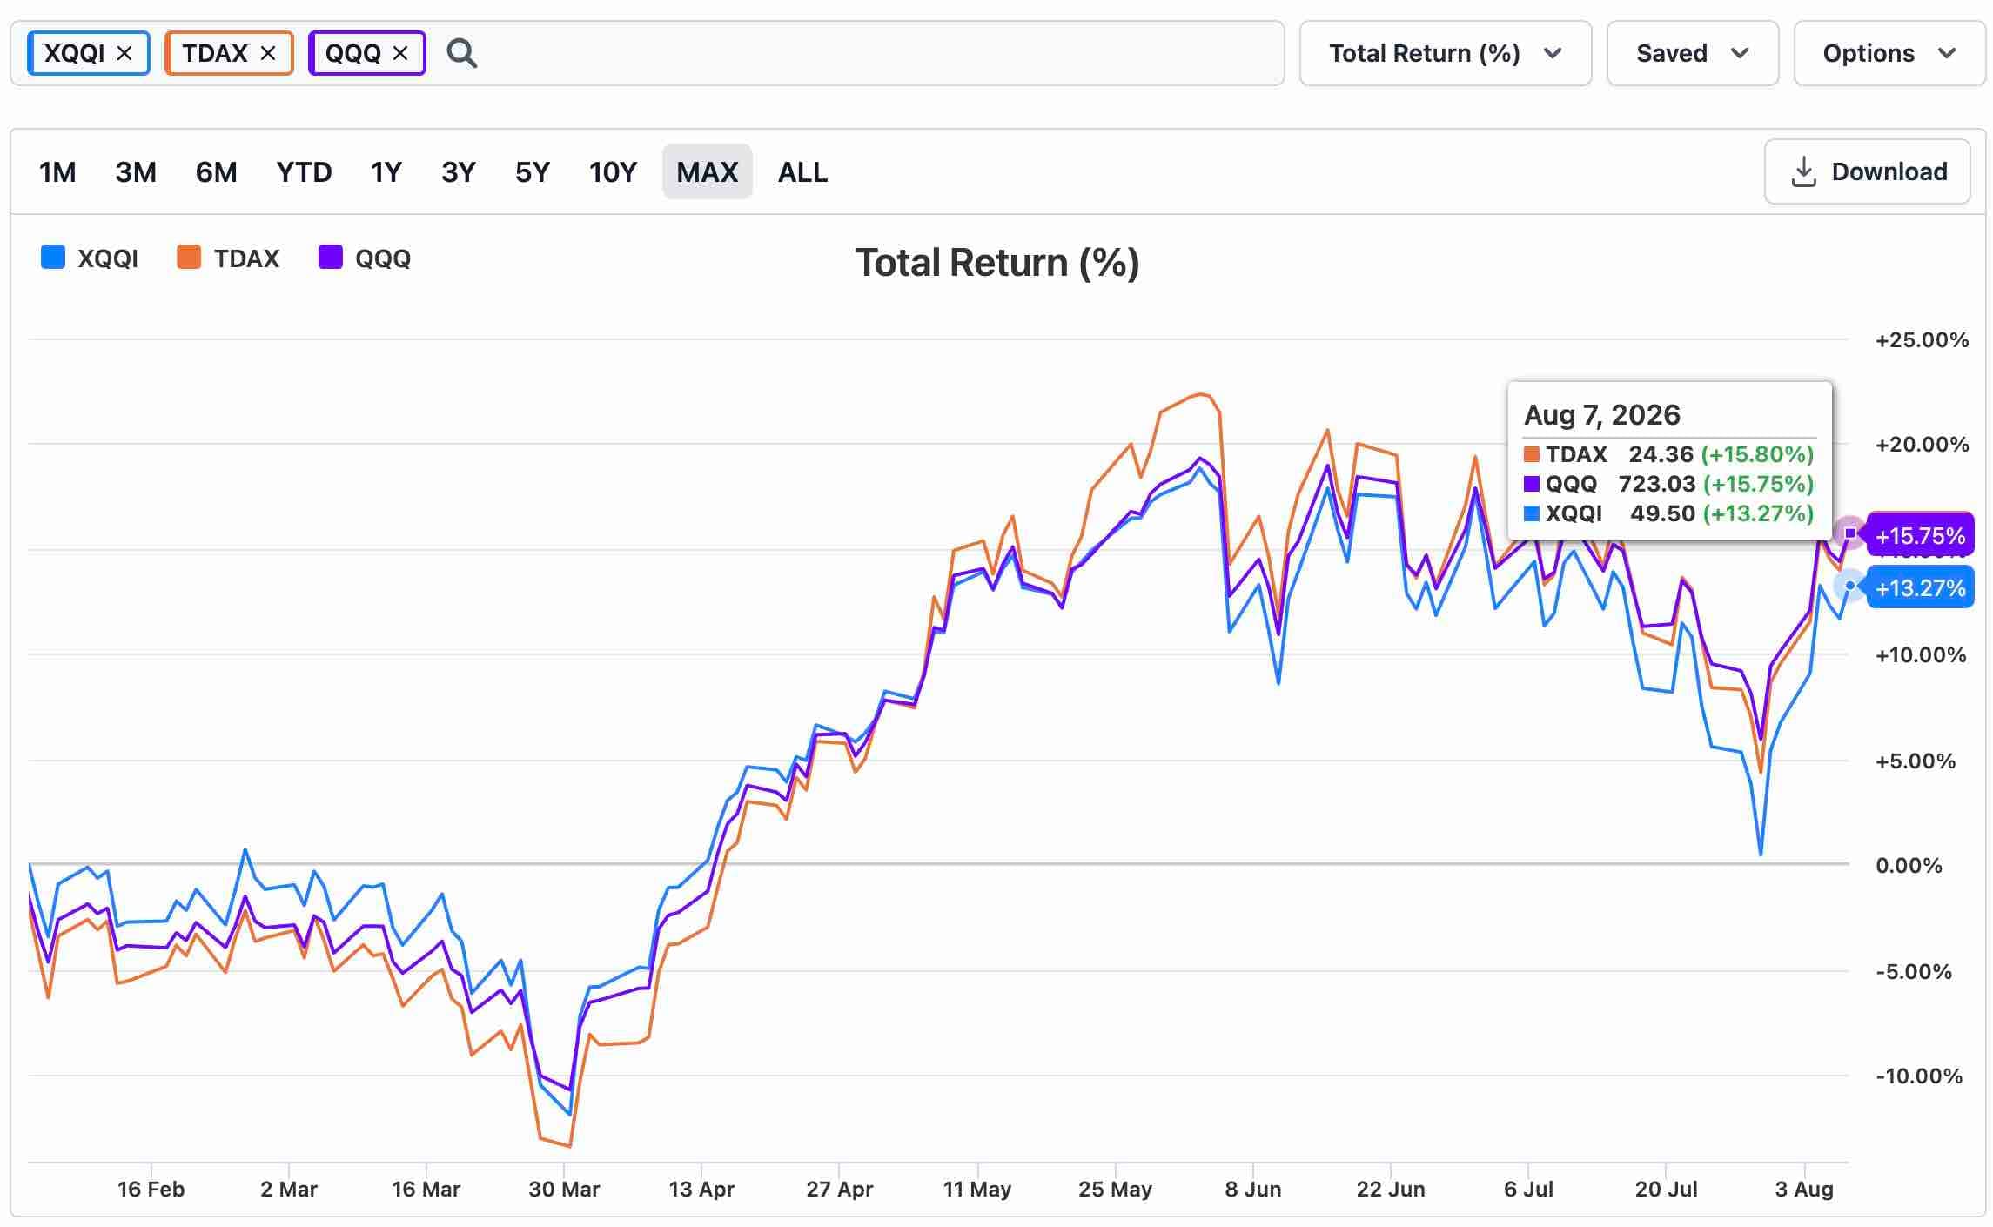Click the '22 Jun' x-axis label

pyautogui.click(x=1391, y=1189)
